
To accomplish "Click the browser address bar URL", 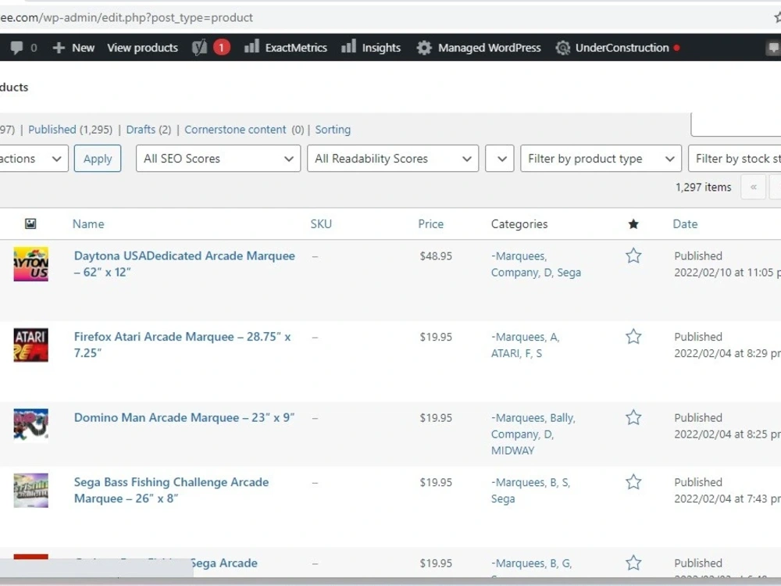I will pos(127,17).
